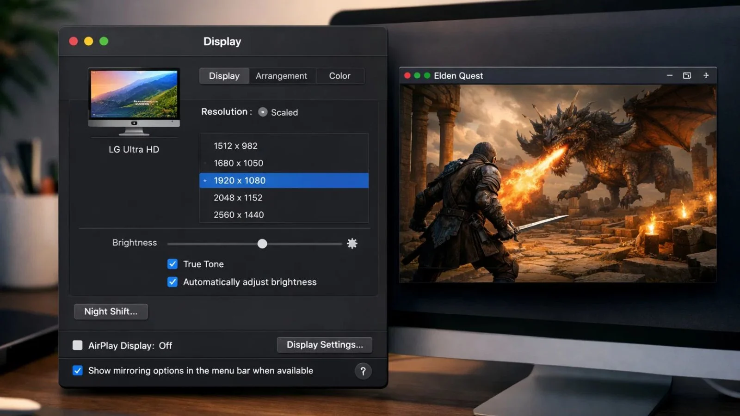This screenshot has width=740, height=416.
Task: Click the yellow minimize button of Display window
Action: 89,42
